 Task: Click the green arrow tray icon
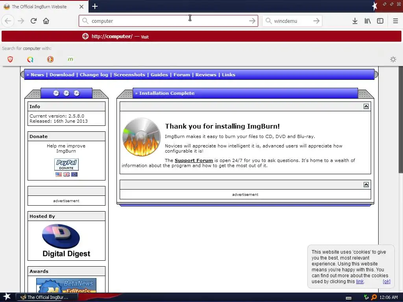tap(366, 297)
